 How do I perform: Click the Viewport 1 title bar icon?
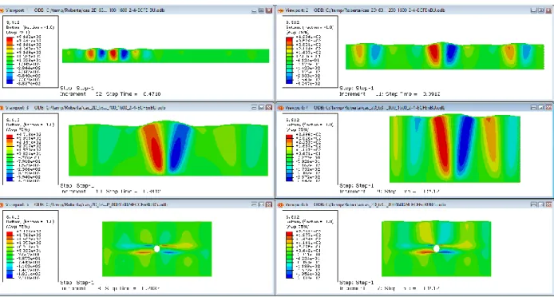2,10
